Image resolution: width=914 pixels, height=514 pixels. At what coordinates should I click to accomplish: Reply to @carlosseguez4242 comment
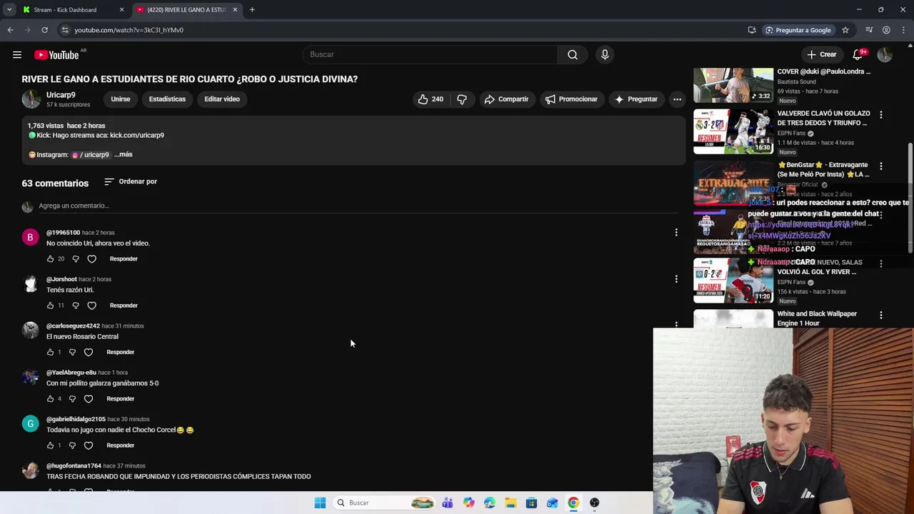[120, 352]
